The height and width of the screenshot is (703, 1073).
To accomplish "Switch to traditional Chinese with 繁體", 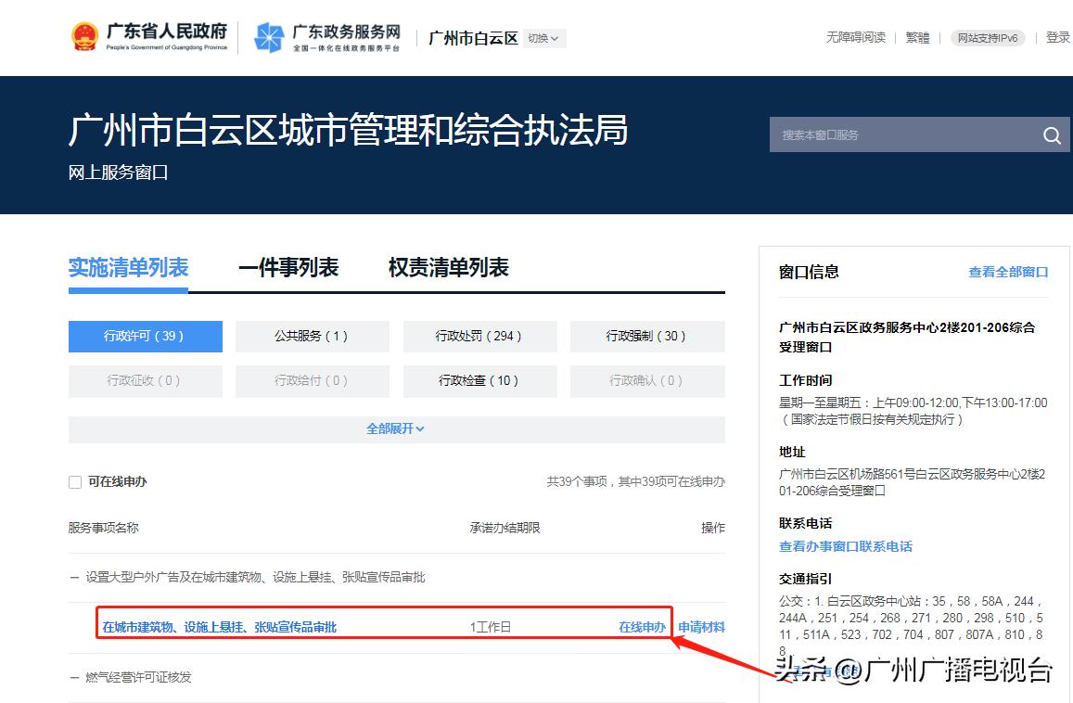I will pyautogui.click(x=917, y=38).
